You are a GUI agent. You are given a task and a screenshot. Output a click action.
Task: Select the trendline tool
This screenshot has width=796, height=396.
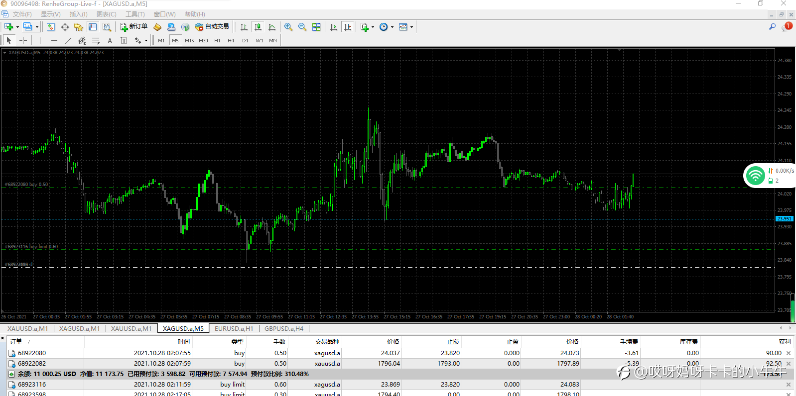(68, 40)
